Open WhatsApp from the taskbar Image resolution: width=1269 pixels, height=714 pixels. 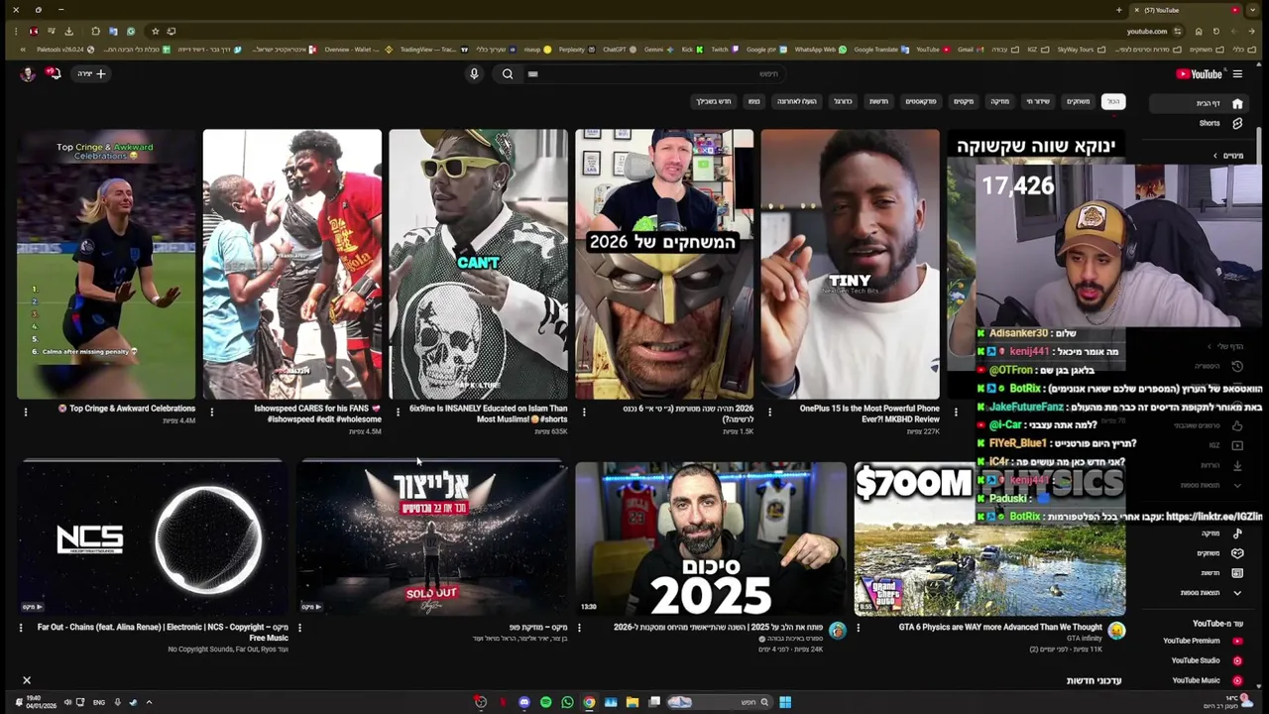[567, 702]
